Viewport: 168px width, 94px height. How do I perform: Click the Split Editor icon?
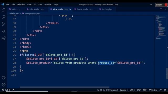(161, 9)
